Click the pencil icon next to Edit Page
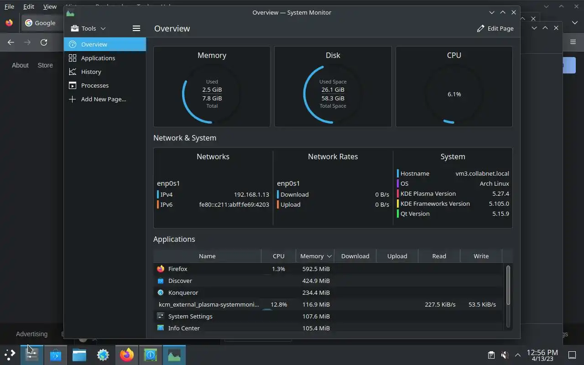 (x=480, y=28)
